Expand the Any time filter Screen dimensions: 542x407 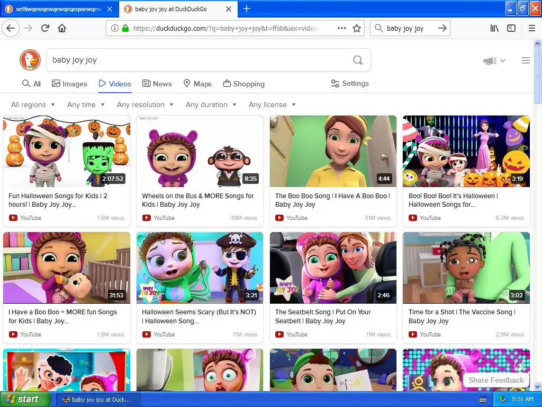coord(86,104)
